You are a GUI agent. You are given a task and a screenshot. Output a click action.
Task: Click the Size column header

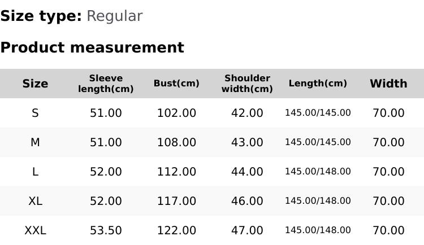coord(35,84)
